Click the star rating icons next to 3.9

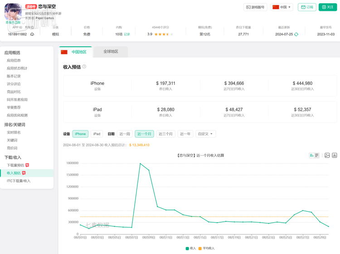[164, 34]
